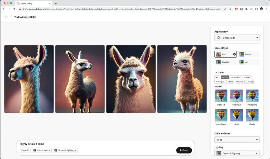
Task: Open the first llama image with blue face
Action: (x=29, y=79)
